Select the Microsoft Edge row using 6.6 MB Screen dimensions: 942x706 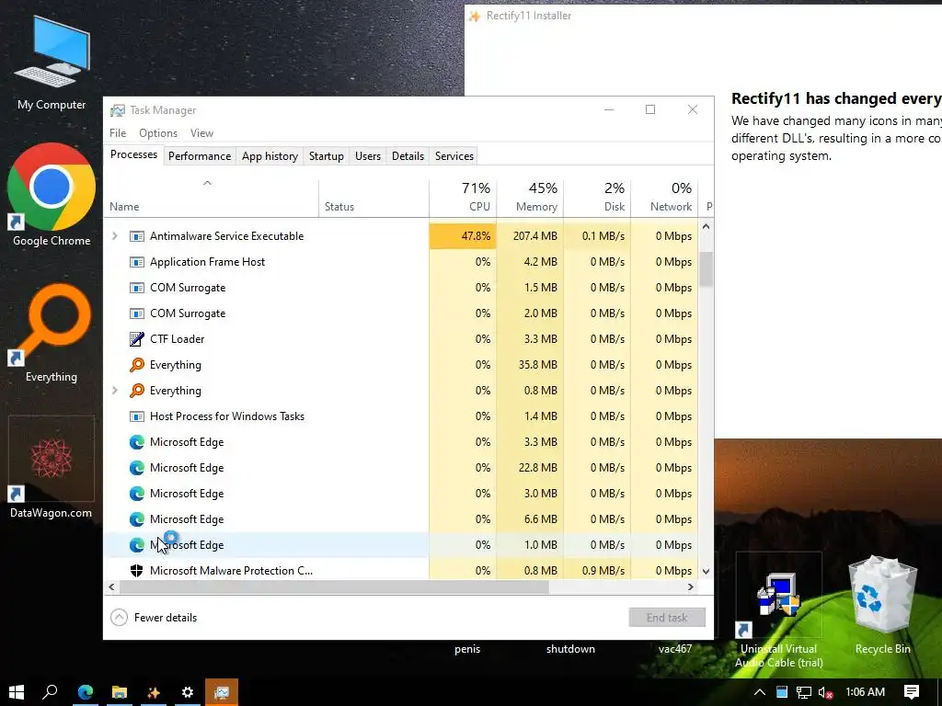point(401,519)
